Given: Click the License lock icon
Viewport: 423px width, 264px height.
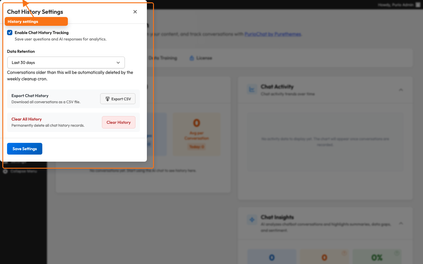Looking at the screenshot, I should pyautogui.click(x=192, y=58).
